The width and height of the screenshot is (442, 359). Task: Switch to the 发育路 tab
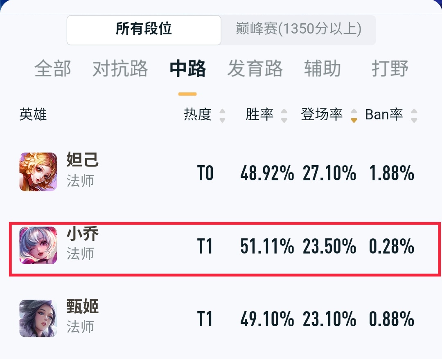tap(255, 68)
